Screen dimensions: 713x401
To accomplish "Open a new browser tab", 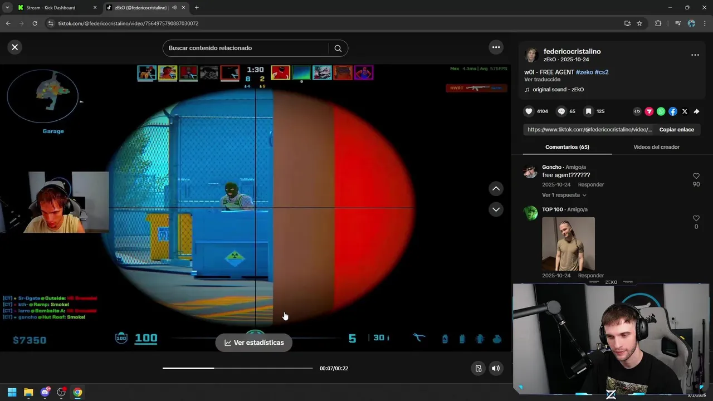I will (x=197, y=8).
